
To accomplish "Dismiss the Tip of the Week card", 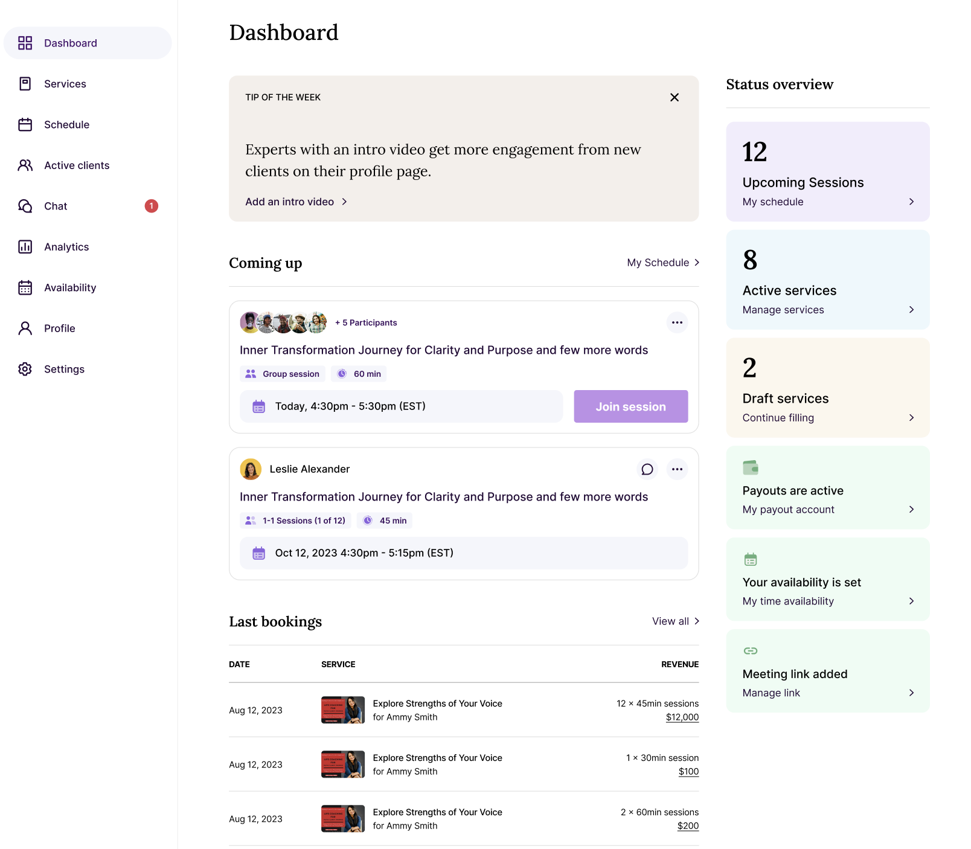I will tap(675, 97).
